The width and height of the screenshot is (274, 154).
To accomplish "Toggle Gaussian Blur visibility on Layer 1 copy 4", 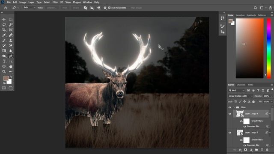I will 244,127.
